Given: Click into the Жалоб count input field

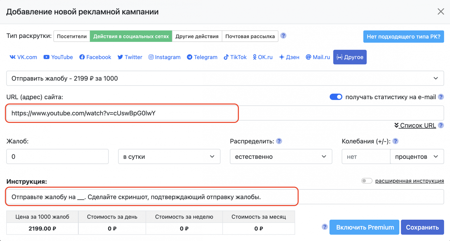Looking at the screenshot, I should coord(57,156).
